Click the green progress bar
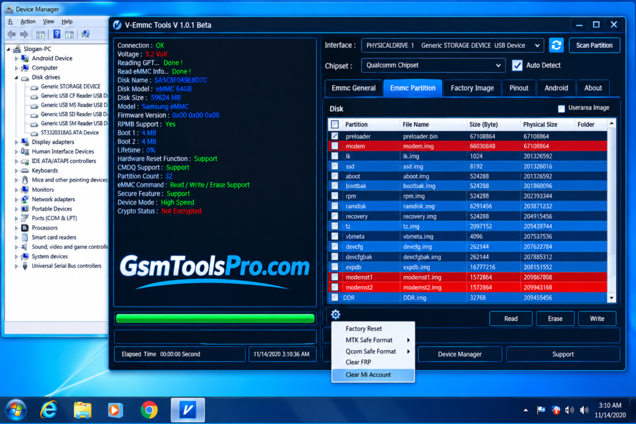Image resolution: width=636 pixels, height=424 pixels. (215, 318)
